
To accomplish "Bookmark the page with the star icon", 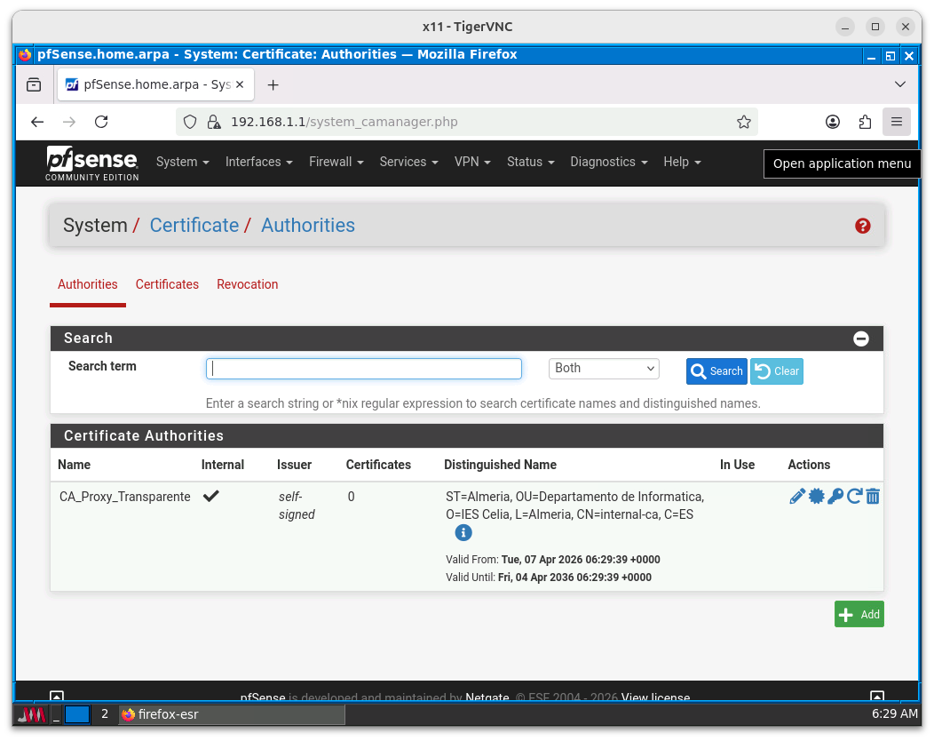I will (744, 122).
